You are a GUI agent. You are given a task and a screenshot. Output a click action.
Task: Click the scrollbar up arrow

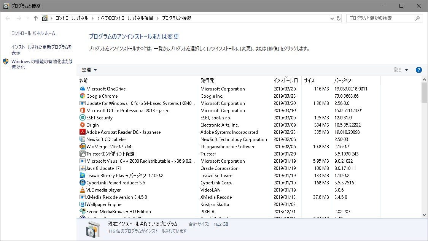[424, 79]
